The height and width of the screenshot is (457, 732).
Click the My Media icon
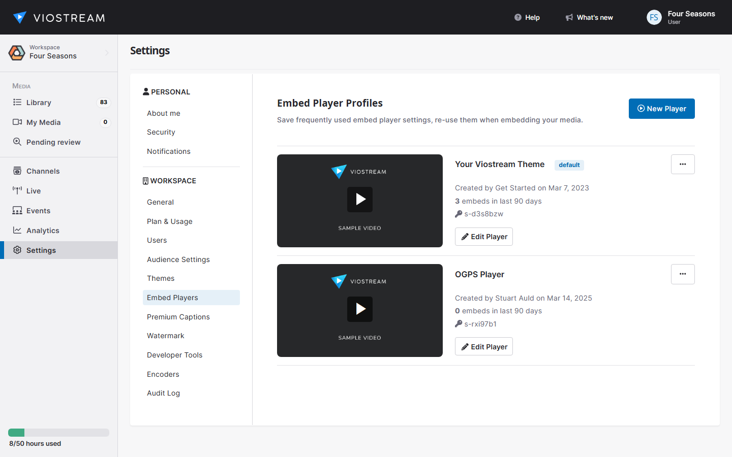[17, 122]
